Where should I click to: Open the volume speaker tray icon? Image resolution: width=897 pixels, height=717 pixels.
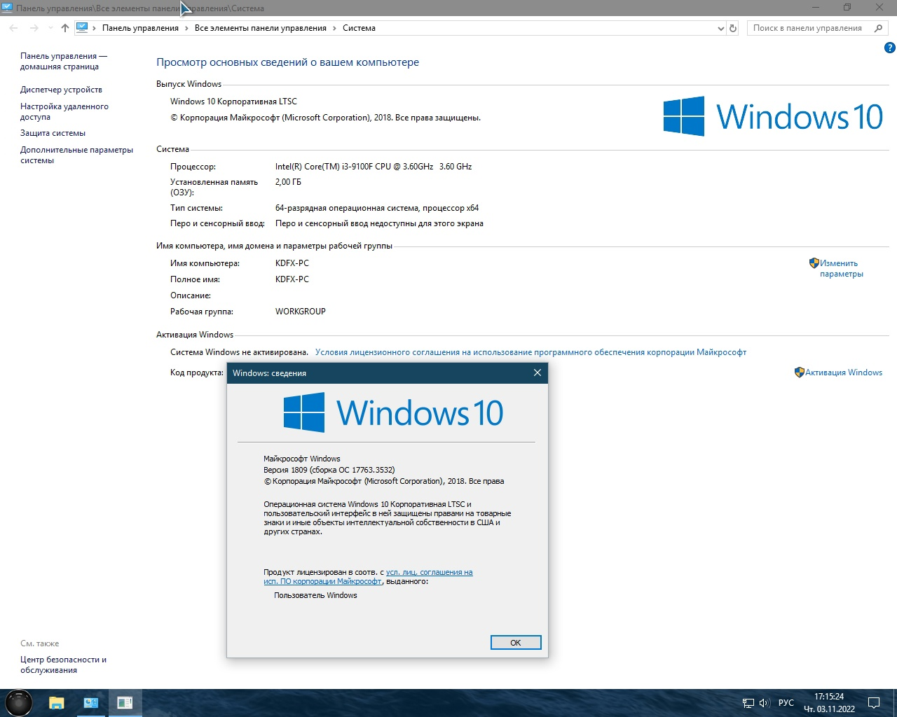[764, 703]
